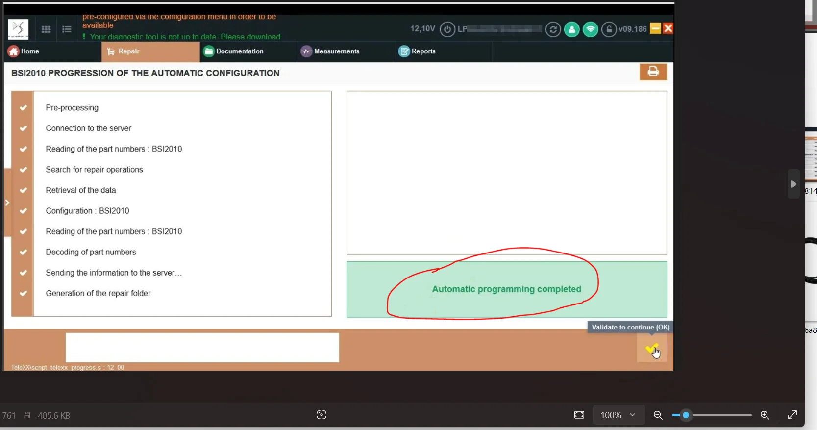Viewport: 817px width, 430px height.
Task: Click checkmark beside Decoding of part numbers
Action: pos(23,252)
